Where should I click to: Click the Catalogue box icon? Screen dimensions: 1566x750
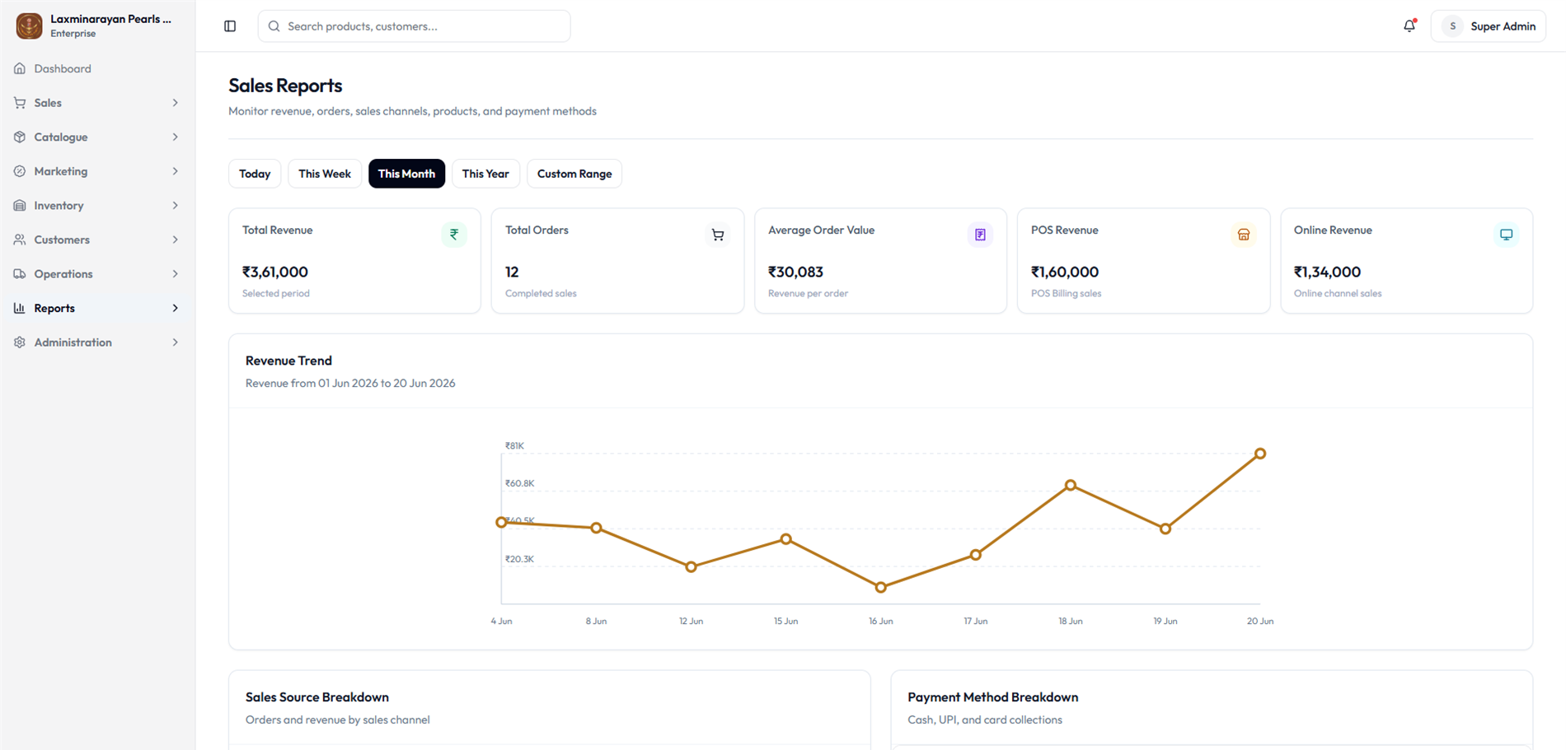[x=20, y=137]
